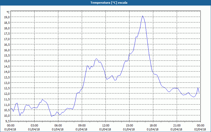
Task: Choose the 11,5 y-axis value
Action: pos(7,99)
